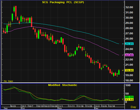This screenshot has width=140, height=110.
Task: Click the 18.00 price axis label
Action: click(x=129, y=80)
